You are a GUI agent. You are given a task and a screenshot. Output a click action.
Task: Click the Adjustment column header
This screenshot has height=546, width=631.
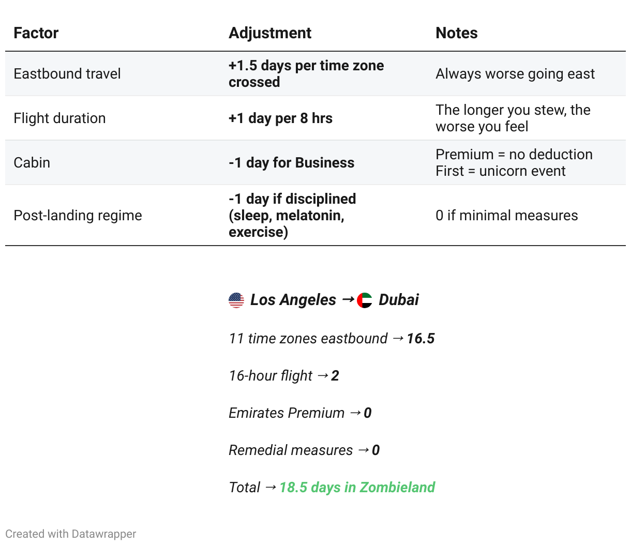(x=270, y=33)
